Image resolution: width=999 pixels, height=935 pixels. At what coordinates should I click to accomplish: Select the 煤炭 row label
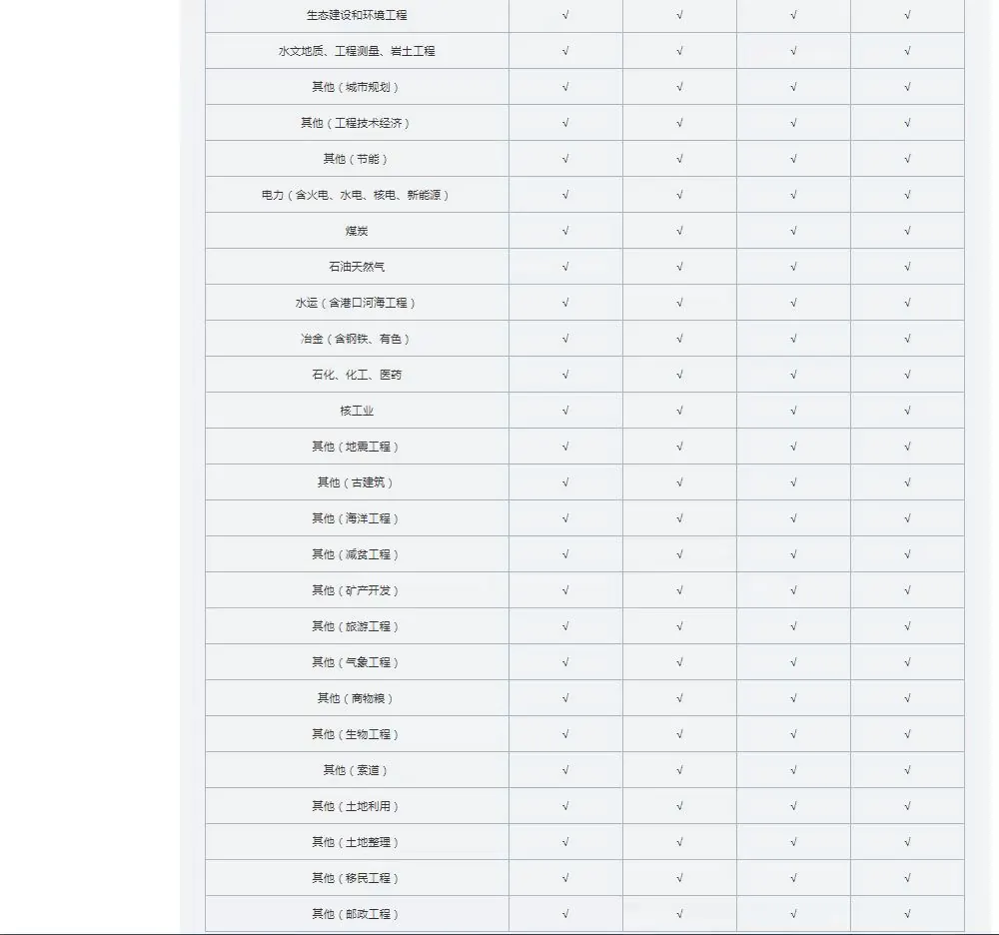click(357, 231)
